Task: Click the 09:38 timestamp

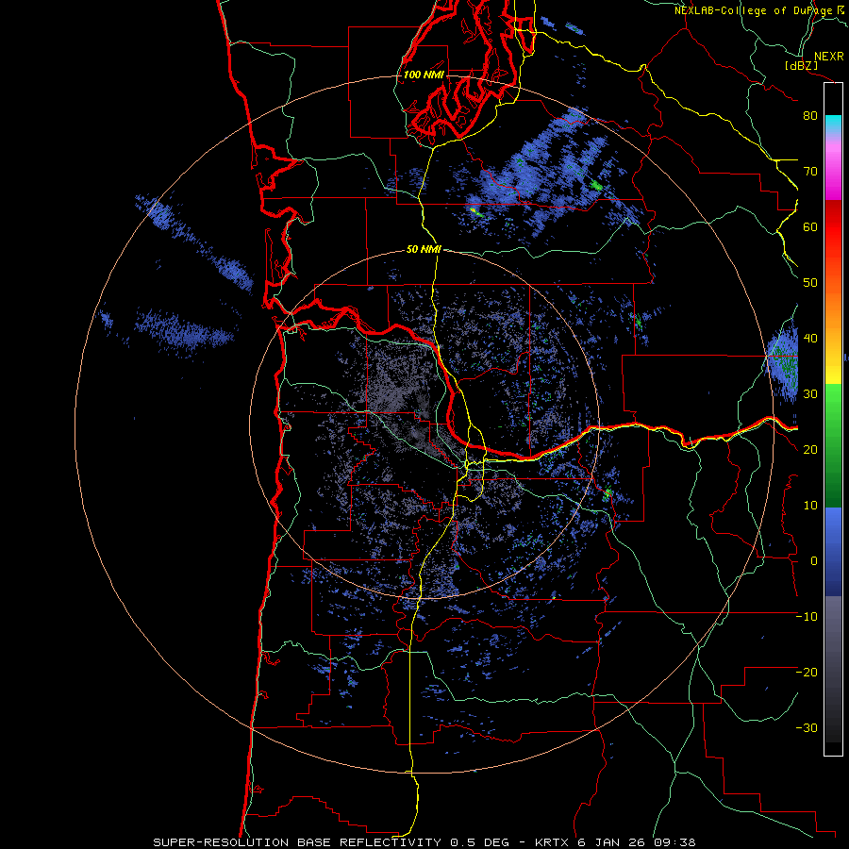Action: (675, 842)
